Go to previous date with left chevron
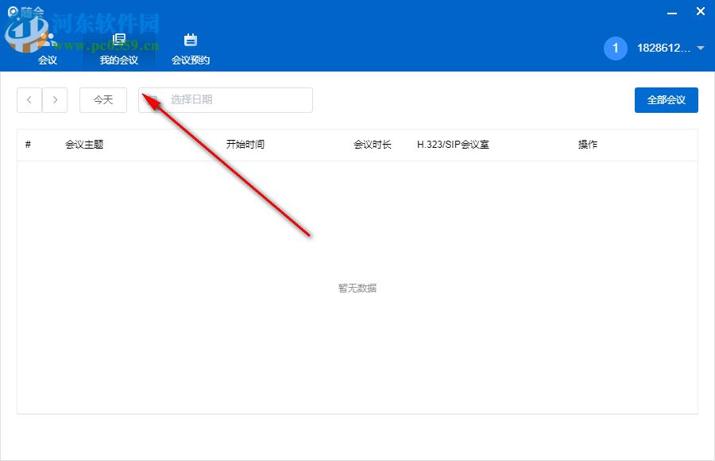Image resolution: width=715 pixels, height=461 pixels. 29,100
